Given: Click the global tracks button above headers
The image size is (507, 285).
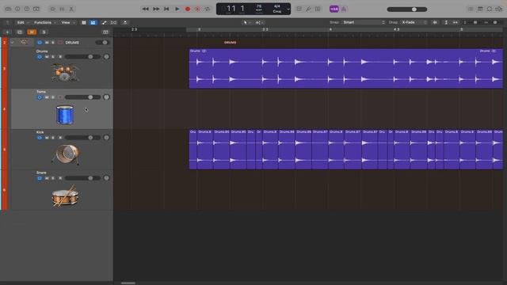Looking at the screenshot, I should point(105,32).
